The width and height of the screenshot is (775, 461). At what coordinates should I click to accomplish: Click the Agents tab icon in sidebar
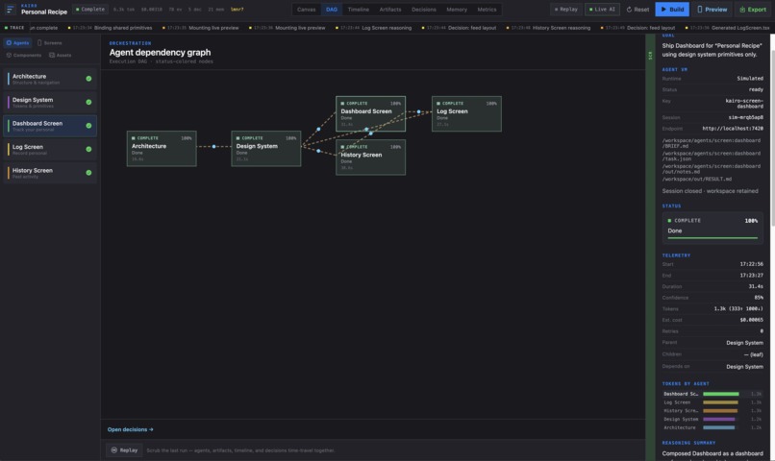click(x=9, y=43)
